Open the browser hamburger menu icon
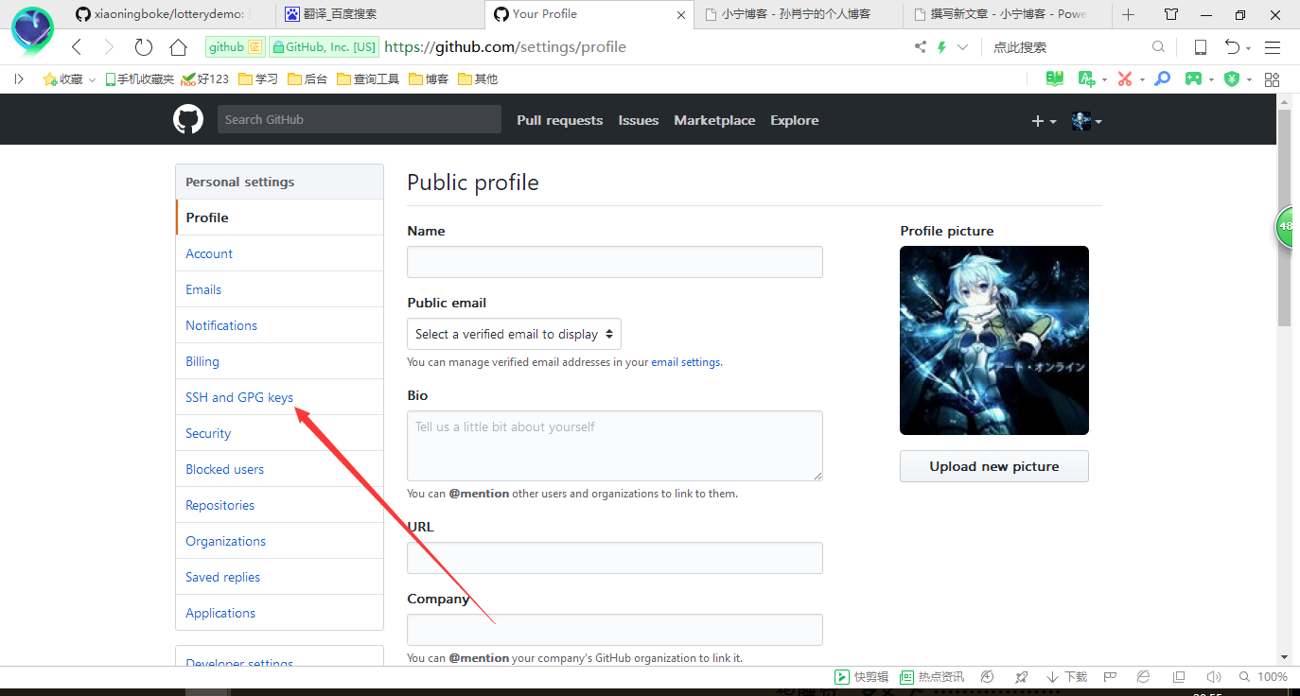Viewport: 1300px width, 696px height. coord(1273,47)
